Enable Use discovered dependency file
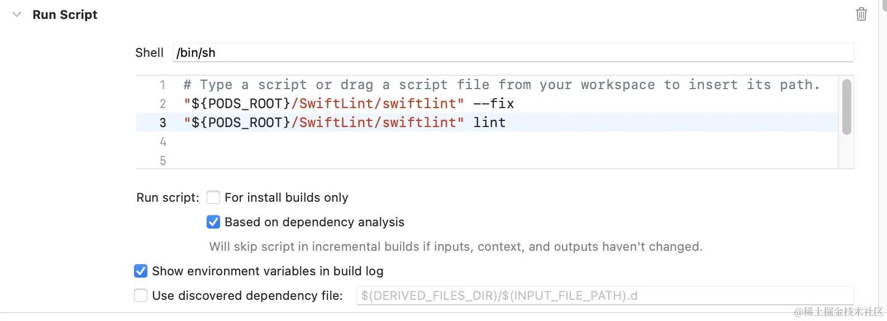This screenshot has width=887, height=321. (x=141, y=295)
